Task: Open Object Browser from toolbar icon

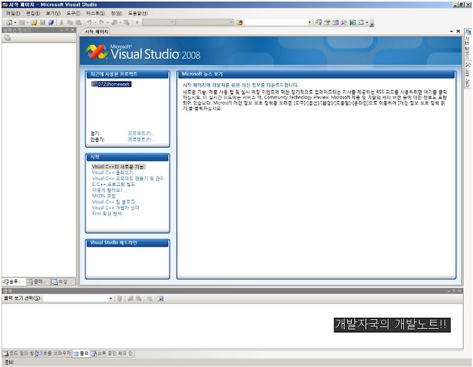Action: point(336,22)
